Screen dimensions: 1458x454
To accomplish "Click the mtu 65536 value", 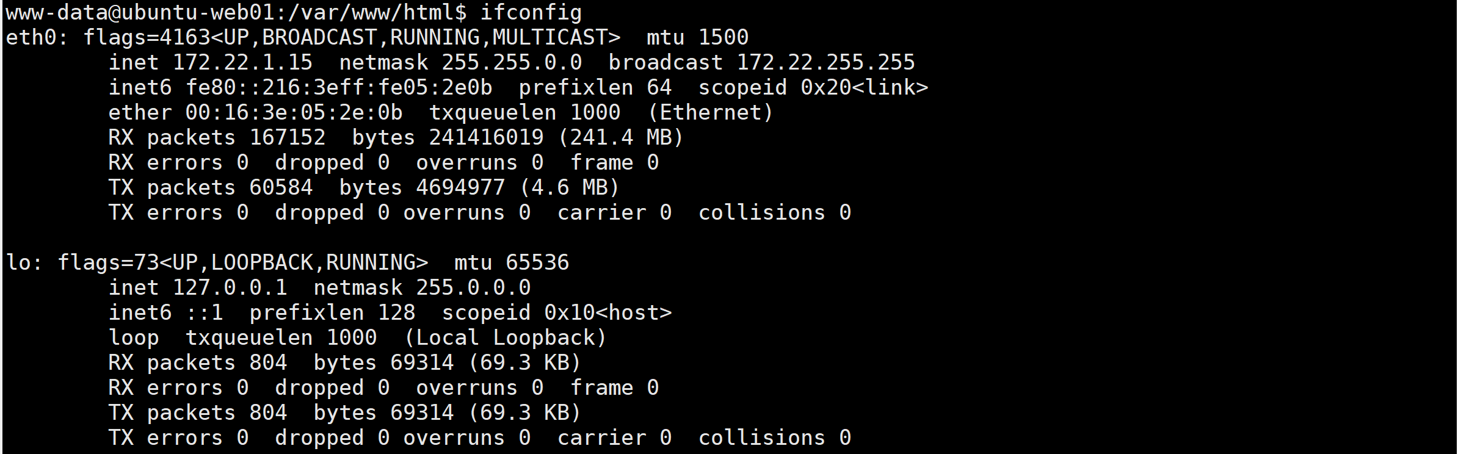I will coord(537,263).
